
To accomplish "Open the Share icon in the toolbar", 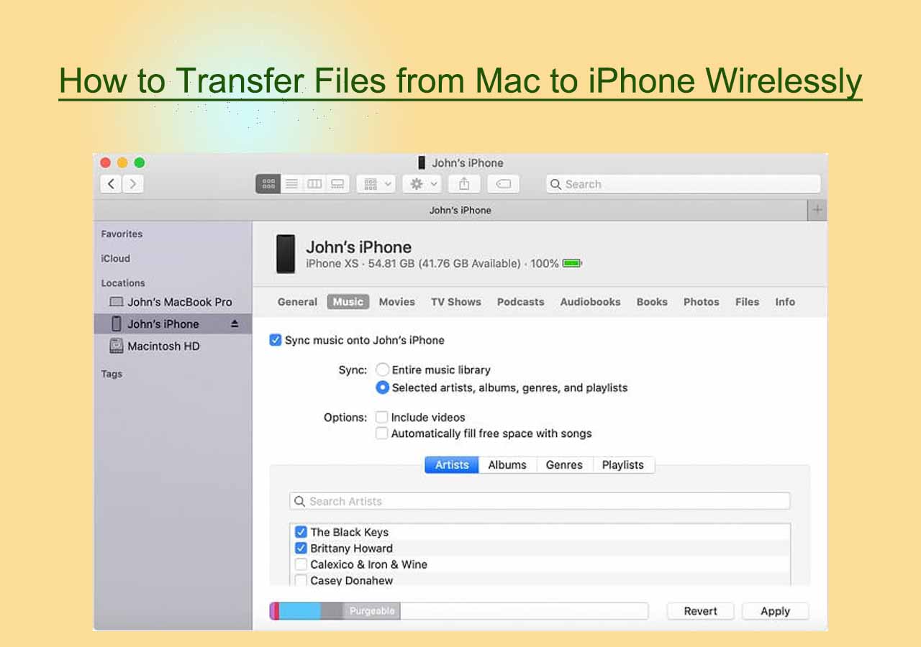I will coord(464,183).
